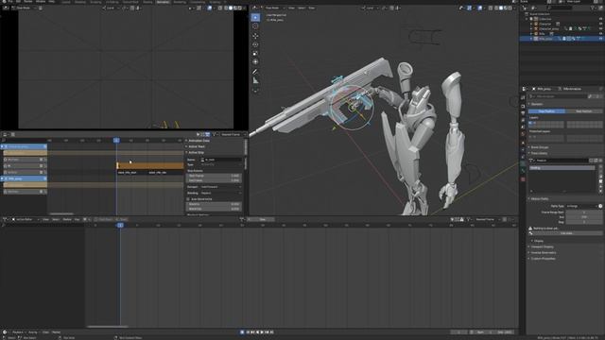Click the orange NLA strip
The width and height of the screenshot is (605, 340).
(150, 166)
